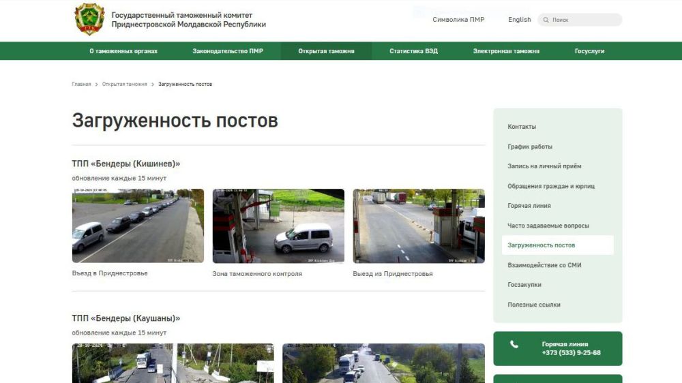This screenshot has width=682, height=383.
Task: Click the search magnifier icon
Action: (x=546, y=20)
